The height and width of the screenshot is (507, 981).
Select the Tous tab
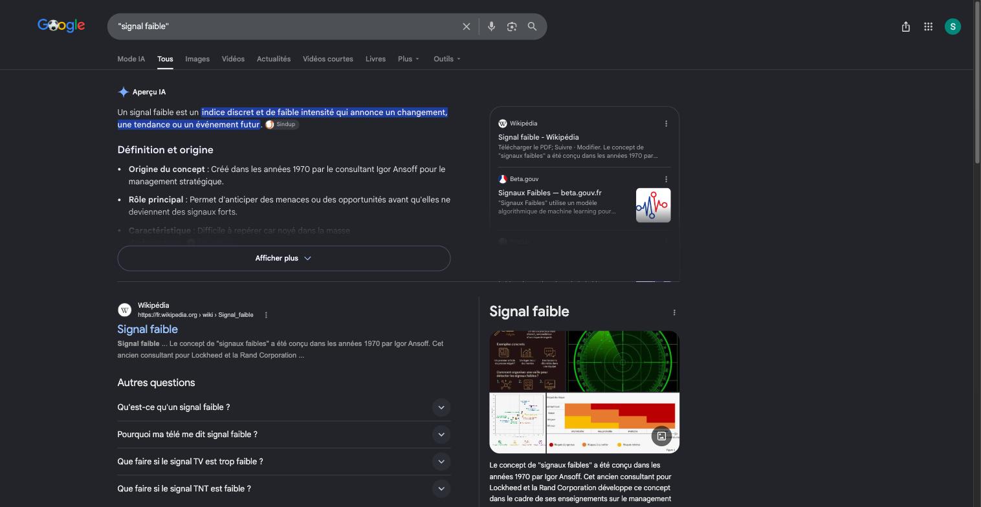pos(165,59)
